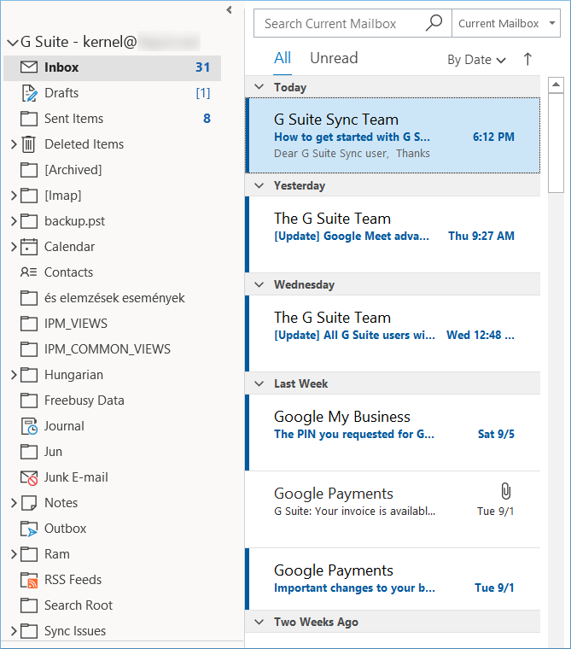Select the Outbox folder label
Viewport: 571px width, 649px height.
pos(65,529)
